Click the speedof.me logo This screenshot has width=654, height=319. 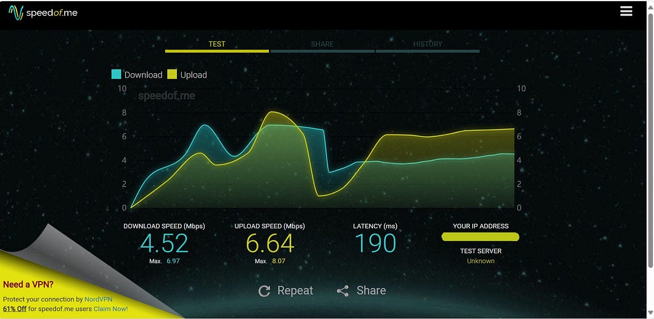pos(43,13)
